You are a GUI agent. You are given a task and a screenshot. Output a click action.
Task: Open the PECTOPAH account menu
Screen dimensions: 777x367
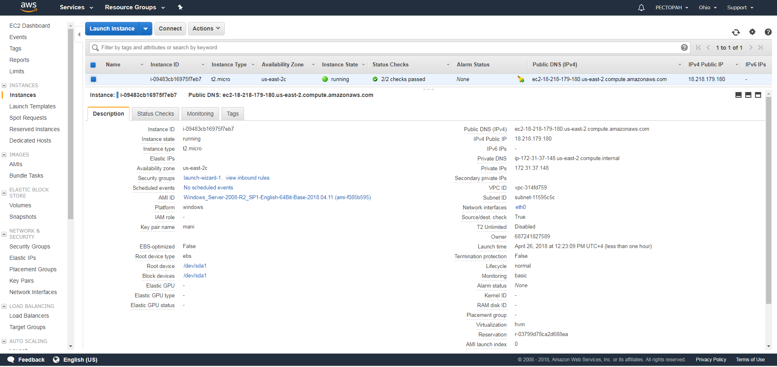point(672,7)
